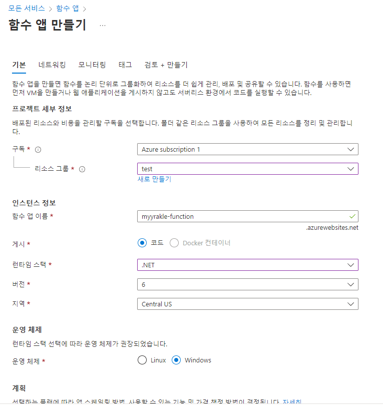This screenshot has width=383, height=412.
Task: Select the 코드 publish radio option
Action: (142, 243)
